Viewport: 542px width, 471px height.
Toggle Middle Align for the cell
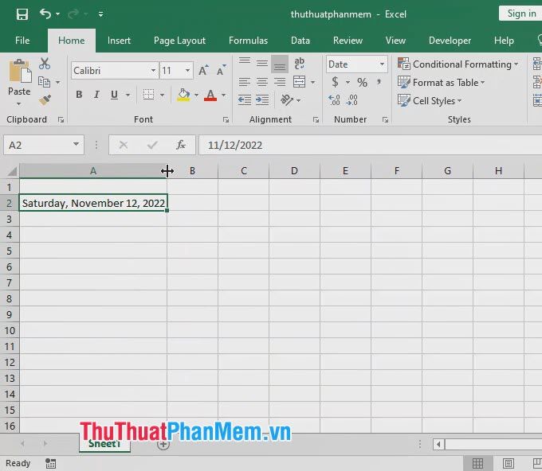261,64
